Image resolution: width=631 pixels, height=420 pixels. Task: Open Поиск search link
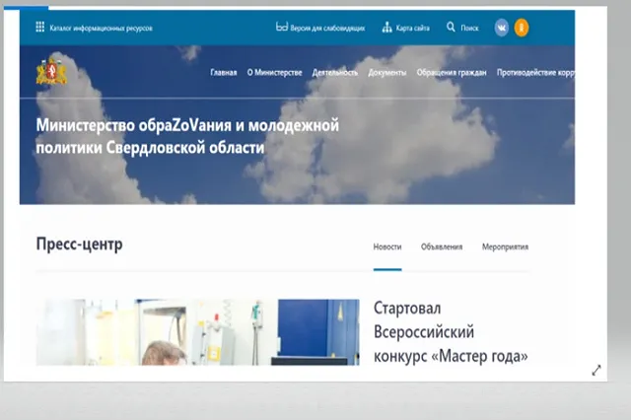(x=469, y=29)
